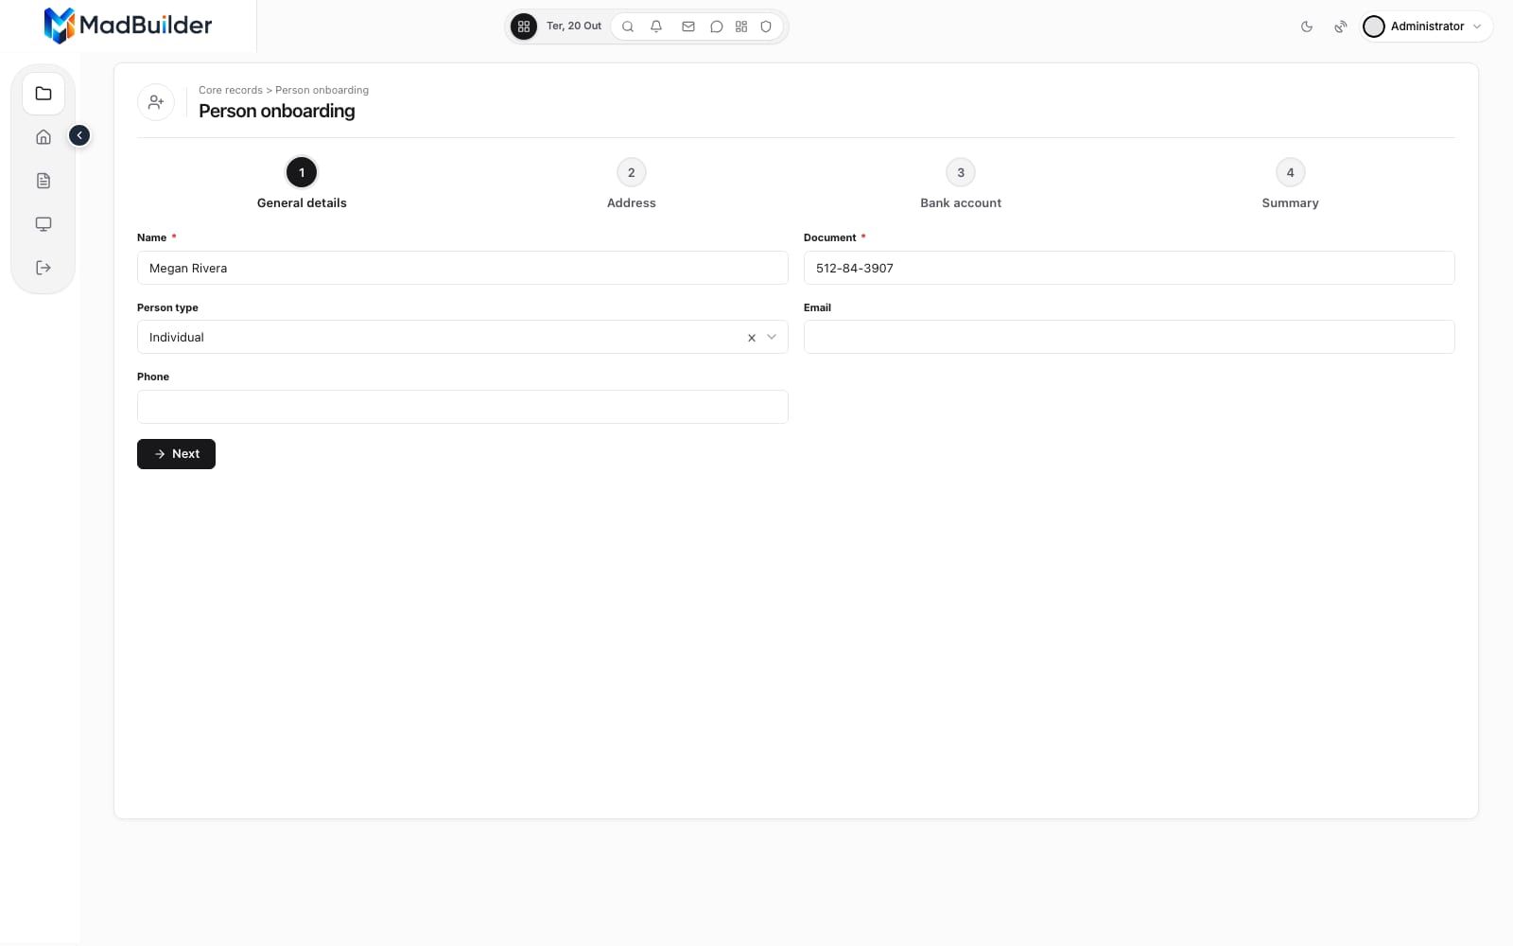
Task: Open the apps grid dark button
Action: pyautogui.click(x=524, y=26)
